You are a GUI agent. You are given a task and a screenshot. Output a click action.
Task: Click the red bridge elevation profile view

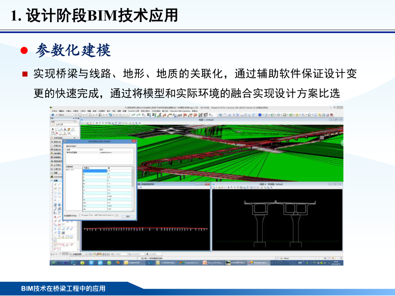(145, 229)
